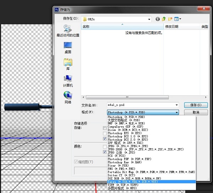Select Photoshop PDF (*.PDF;*.PDP) format
The width and height of the screenshot is (213, 193).
152,159
